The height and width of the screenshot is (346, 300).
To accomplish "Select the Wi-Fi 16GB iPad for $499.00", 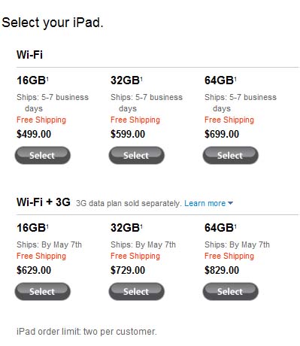I will (43, 155).
